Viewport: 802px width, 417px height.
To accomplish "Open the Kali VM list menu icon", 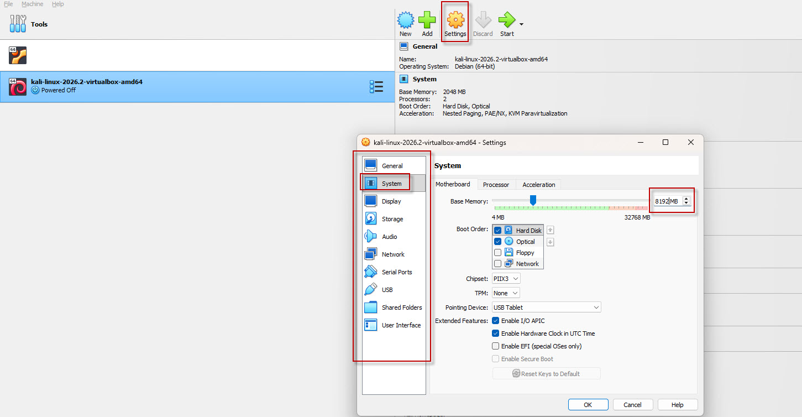I will click(376, 87).
